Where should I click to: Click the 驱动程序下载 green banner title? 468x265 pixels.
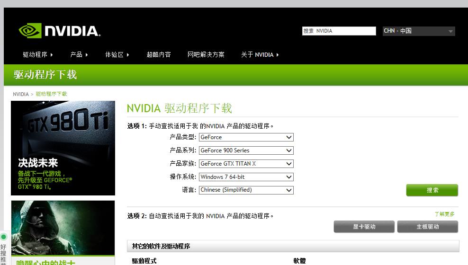click(x=45, y=74)
